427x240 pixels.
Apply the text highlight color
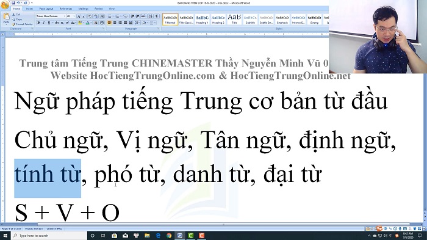click(80, 23)
